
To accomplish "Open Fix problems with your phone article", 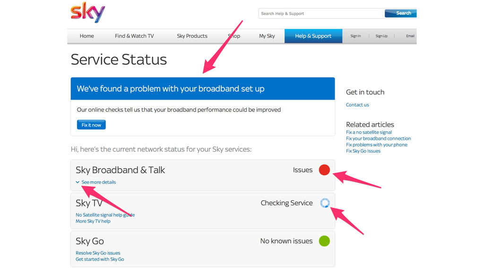I will (x=377, y=144).
